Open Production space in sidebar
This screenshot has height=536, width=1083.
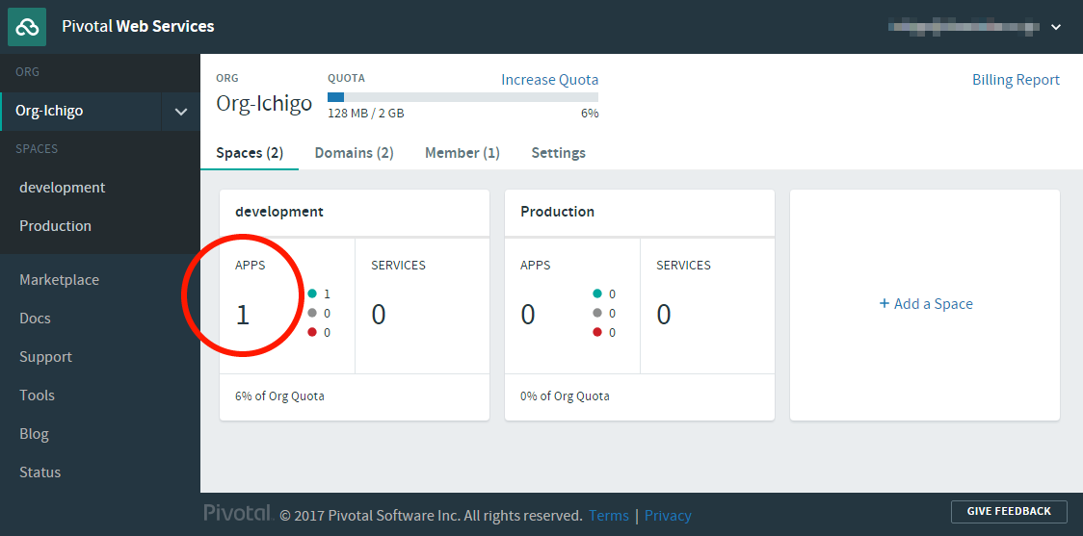[55, 225]
